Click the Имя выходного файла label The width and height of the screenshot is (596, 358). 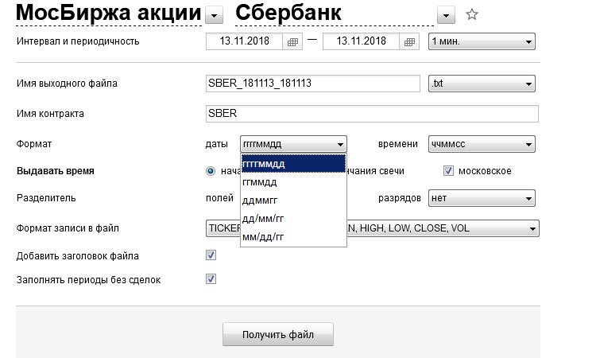tap(67, 84)
